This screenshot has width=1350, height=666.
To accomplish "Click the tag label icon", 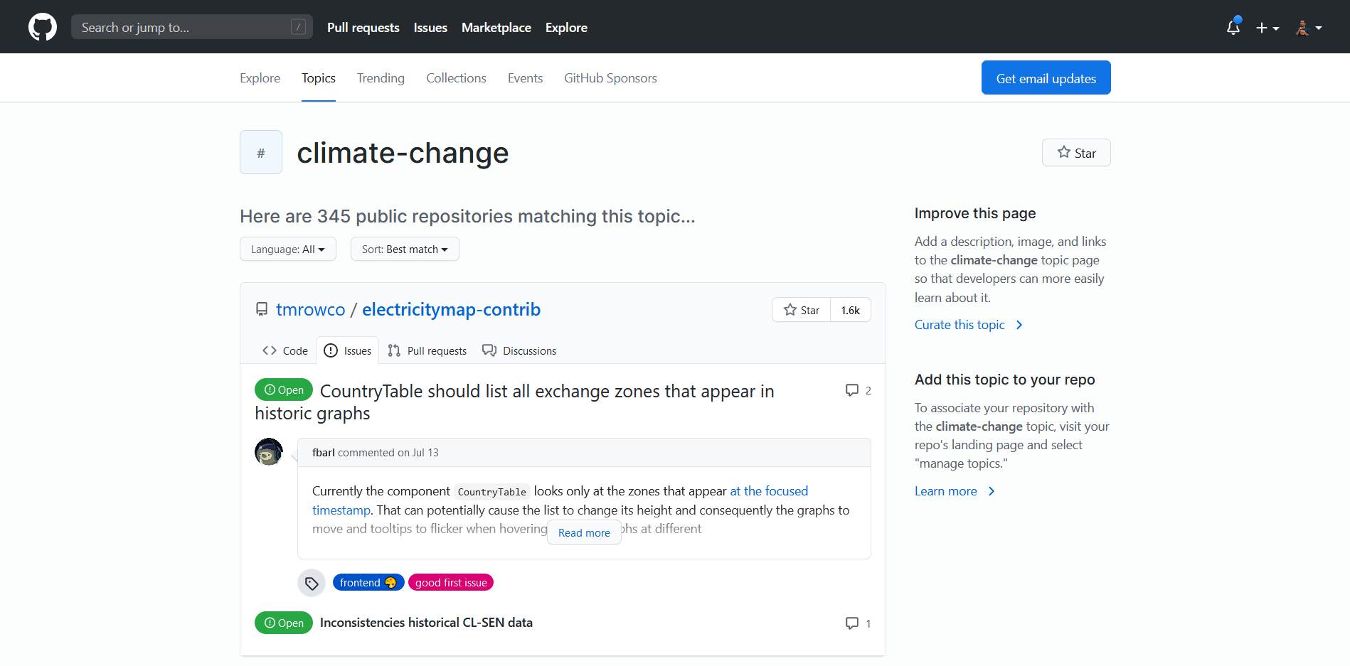I will 312,583.
